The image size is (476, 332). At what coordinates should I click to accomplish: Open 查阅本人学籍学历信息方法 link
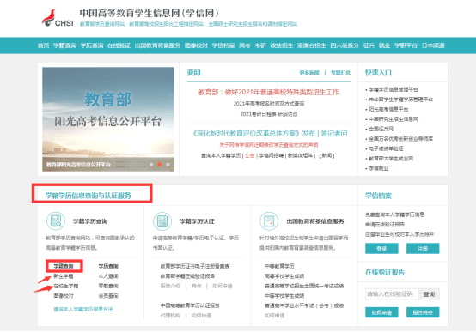(83, 309)
